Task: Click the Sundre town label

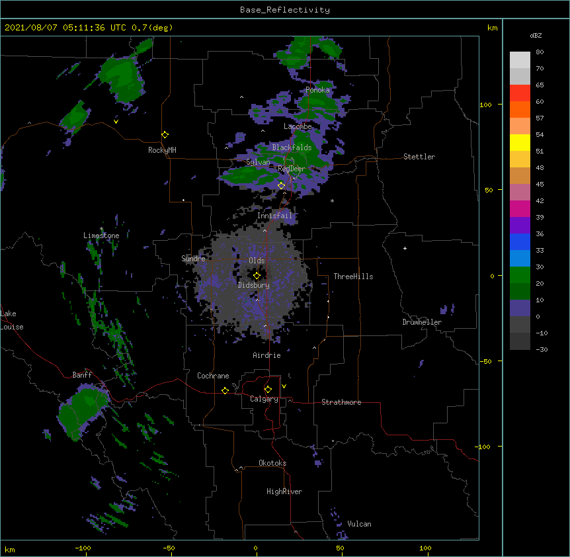Action: [x=193, y=259]
